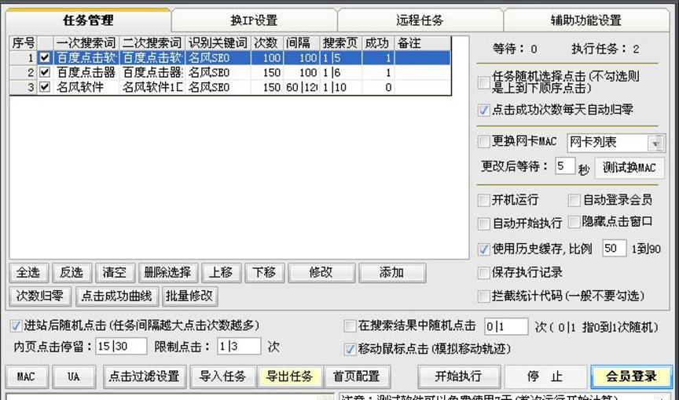The width and height of the screenshot is (679, 400).
Task: Open 点击过滤设置
Action: (x=144, y=376)
